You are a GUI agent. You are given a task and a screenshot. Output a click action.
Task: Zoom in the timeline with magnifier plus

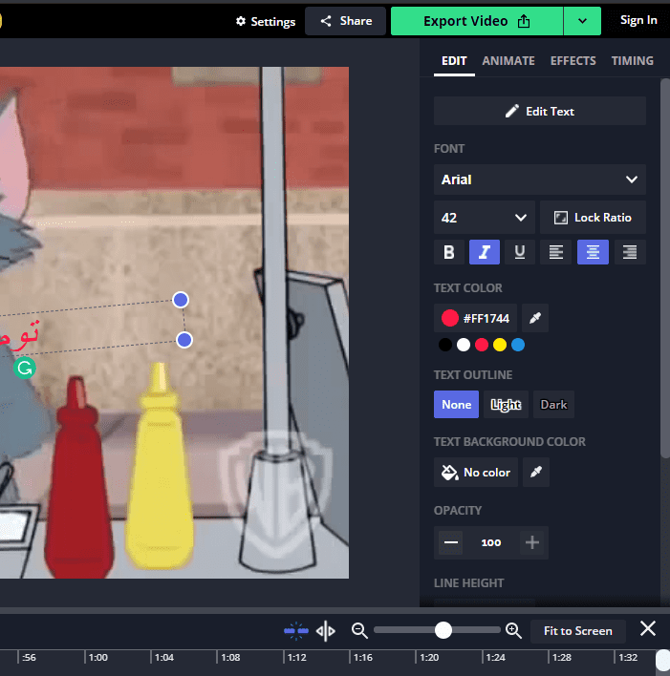(513, 630)
